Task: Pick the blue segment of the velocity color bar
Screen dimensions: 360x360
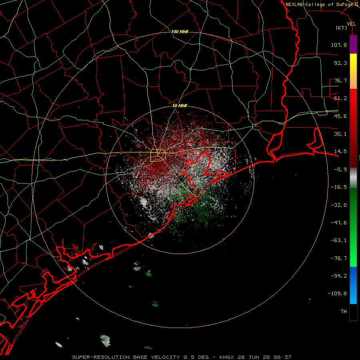Action: (x=353, y=285)
